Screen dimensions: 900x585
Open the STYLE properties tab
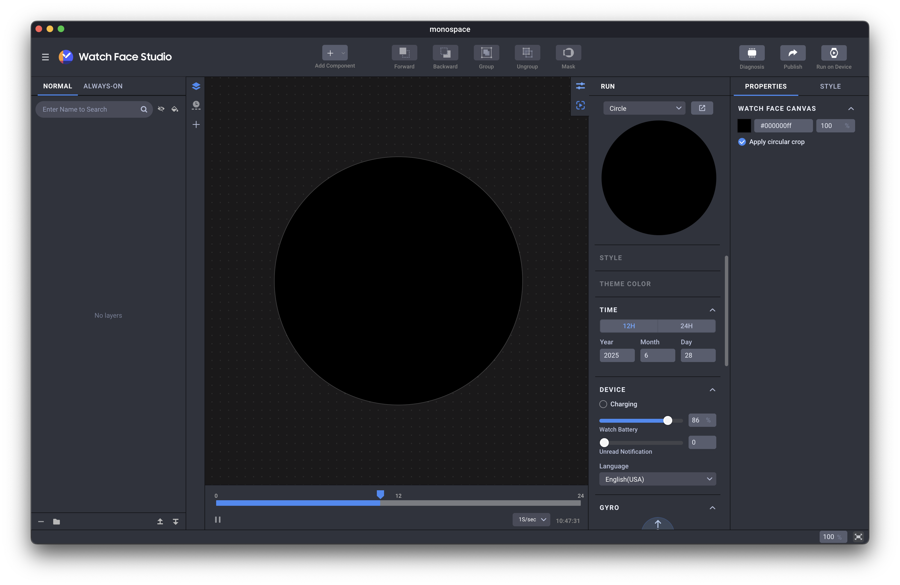pos(830,86)
